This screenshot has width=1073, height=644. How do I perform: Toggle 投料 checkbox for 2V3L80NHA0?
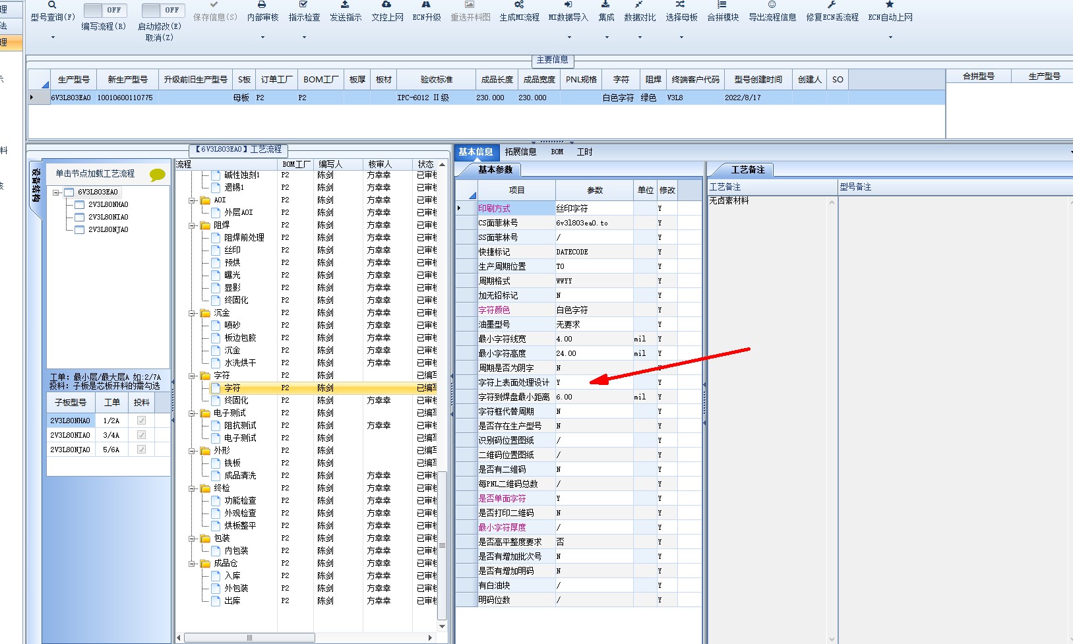tap(141, 421)
